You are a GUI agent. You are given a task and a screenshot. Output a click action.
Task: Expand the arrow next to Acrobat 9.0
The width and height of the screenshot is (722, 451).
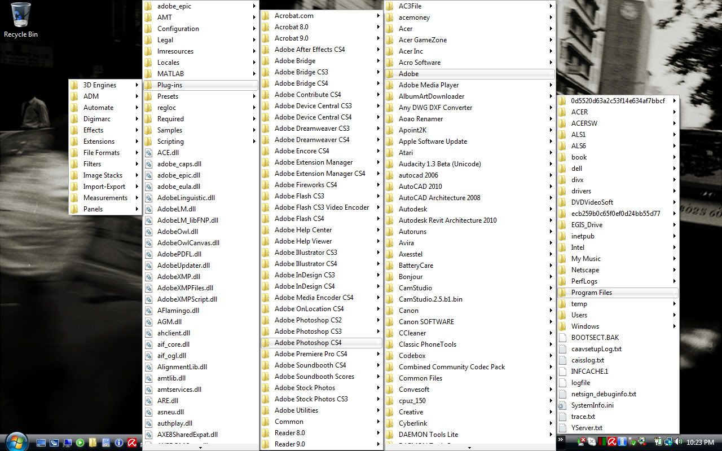(x=378, y=38)
